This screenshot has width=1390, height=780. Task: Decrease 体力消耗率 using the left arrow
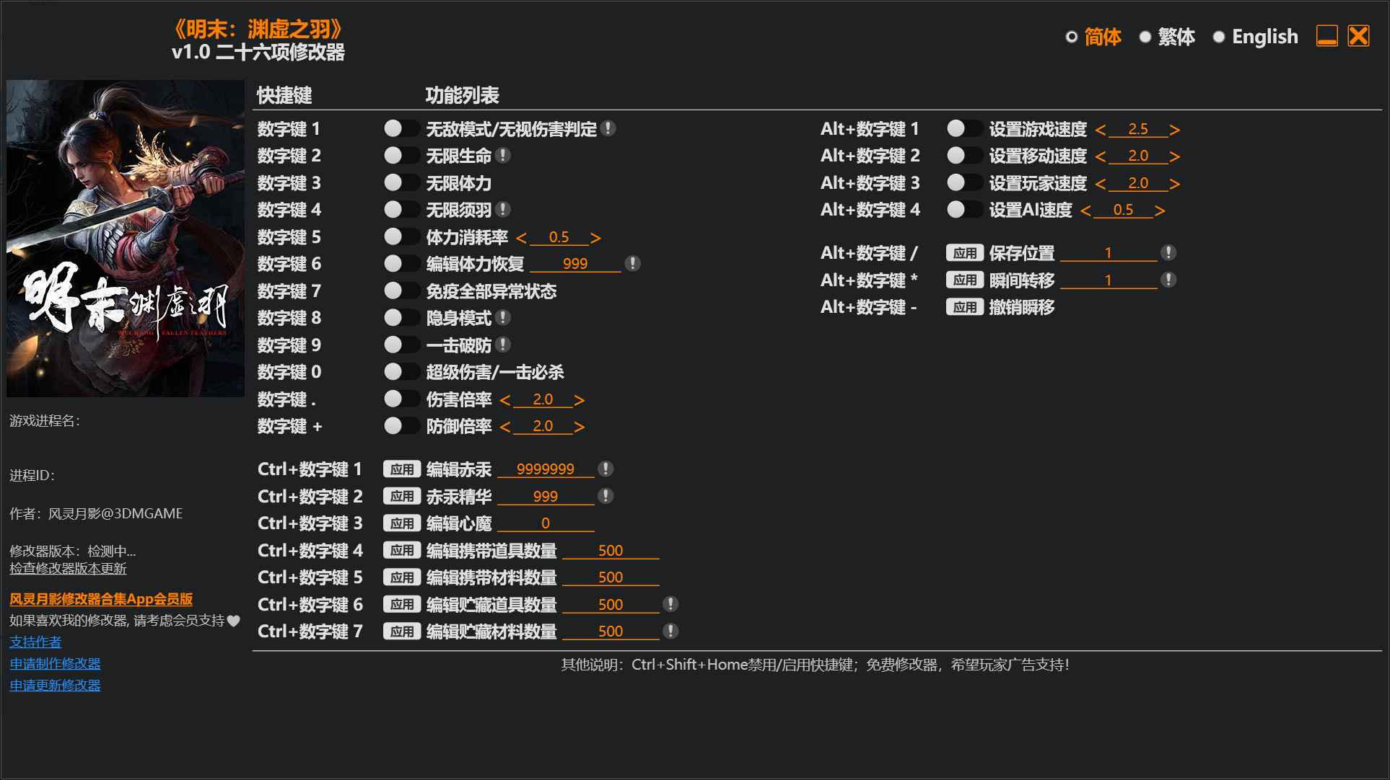[x=523, y=236]
